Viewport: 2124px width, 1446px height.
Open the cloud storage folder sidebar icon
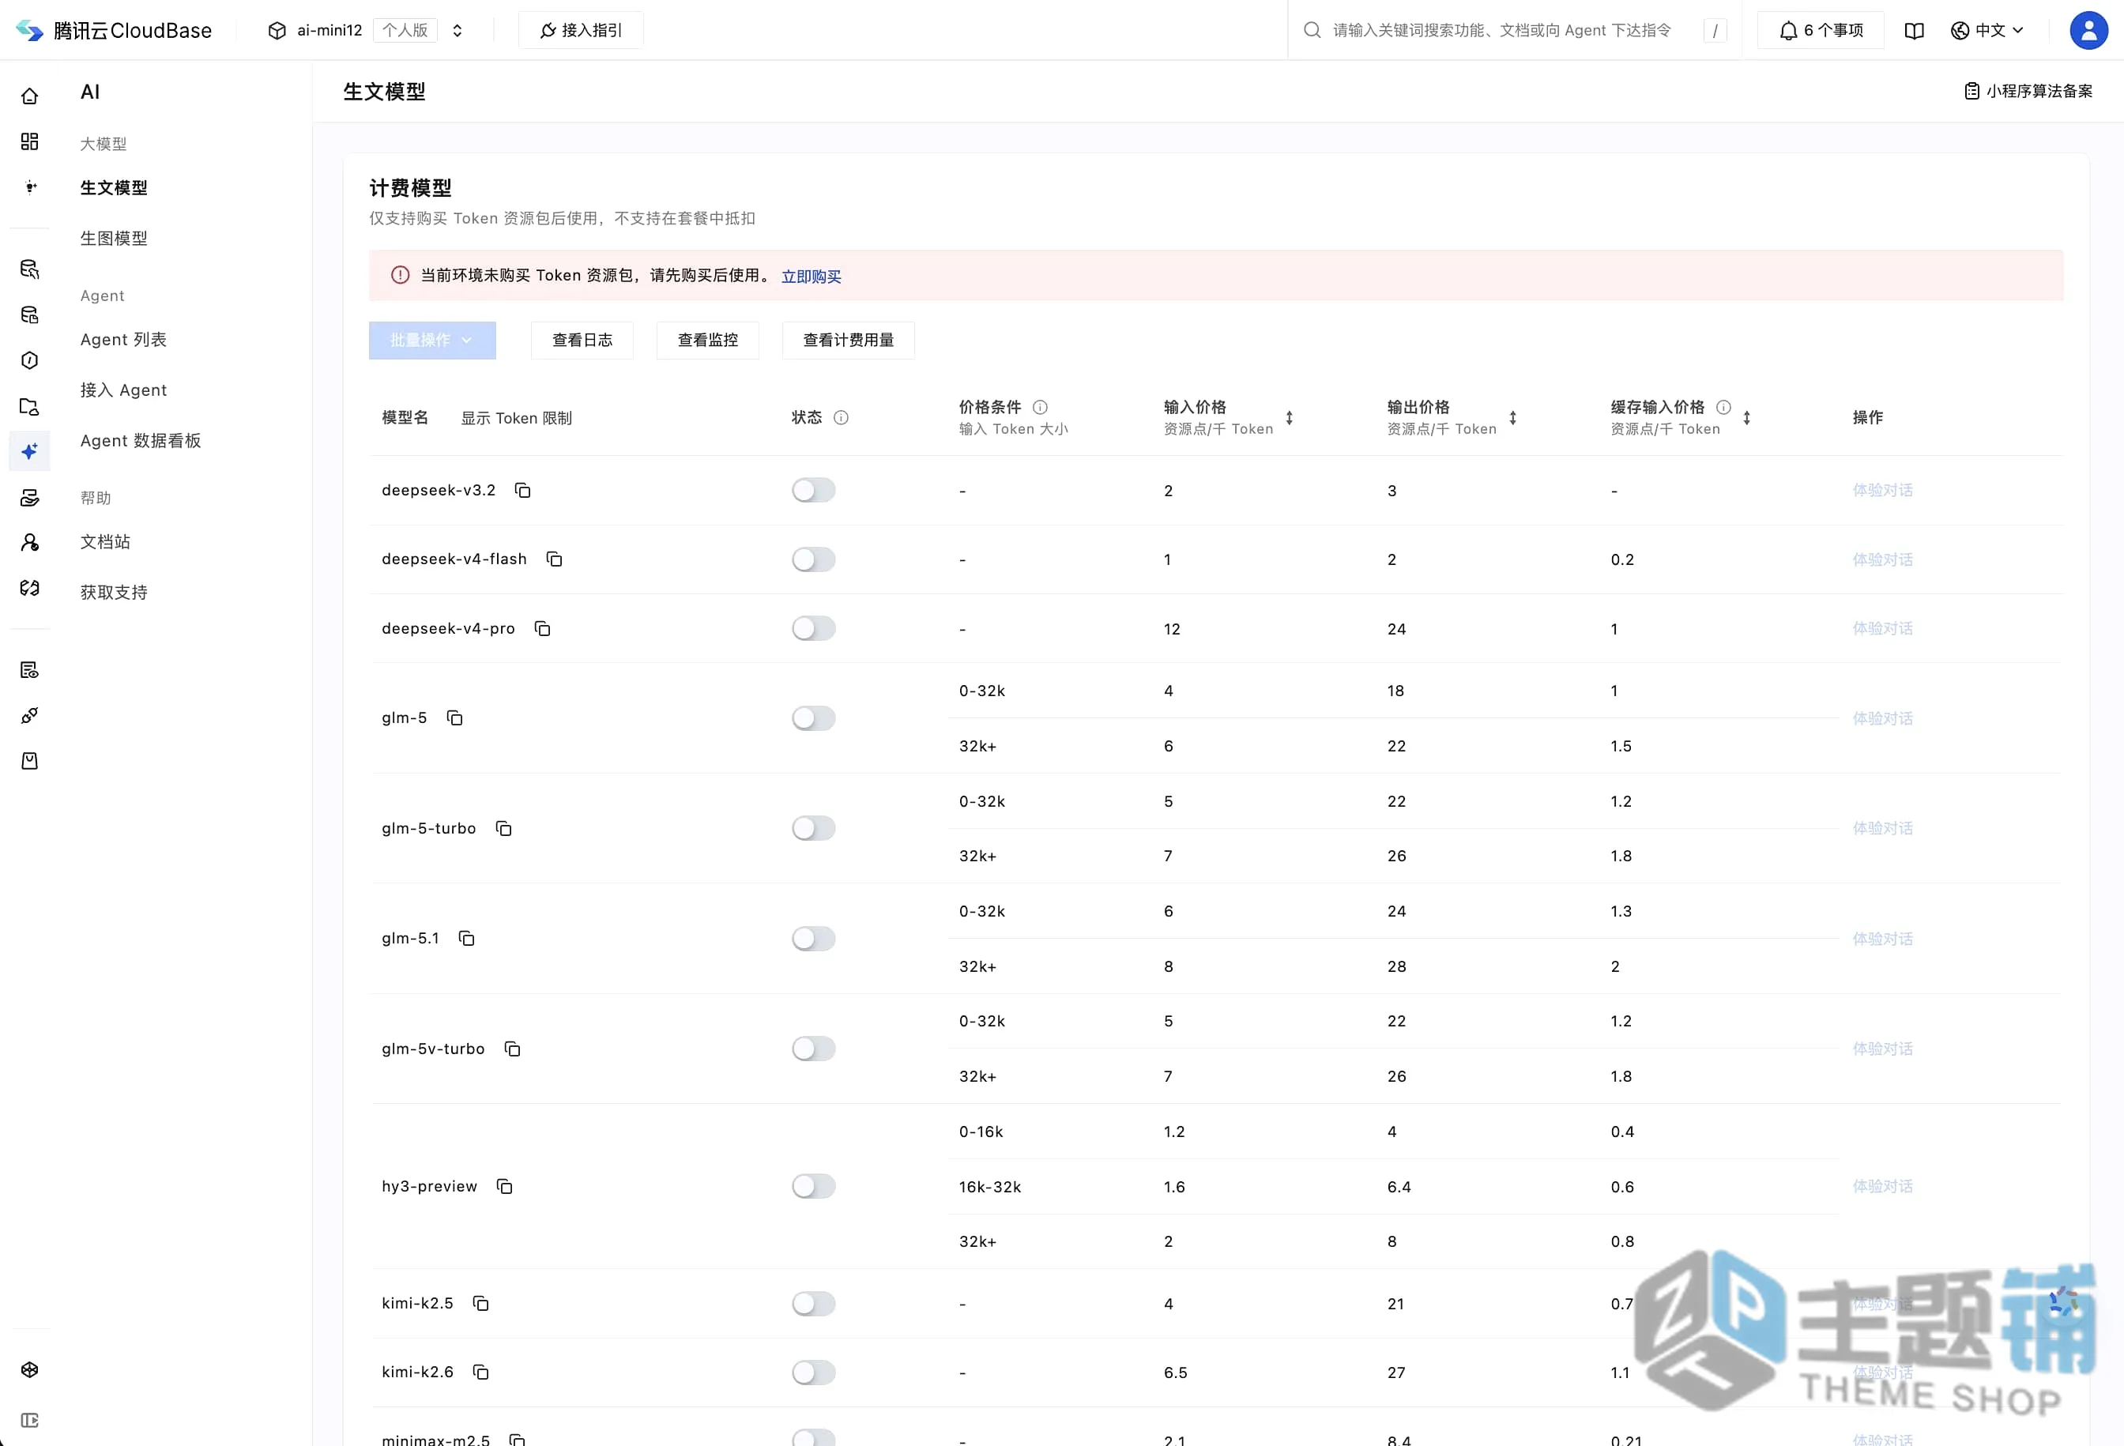pos(29,407)
